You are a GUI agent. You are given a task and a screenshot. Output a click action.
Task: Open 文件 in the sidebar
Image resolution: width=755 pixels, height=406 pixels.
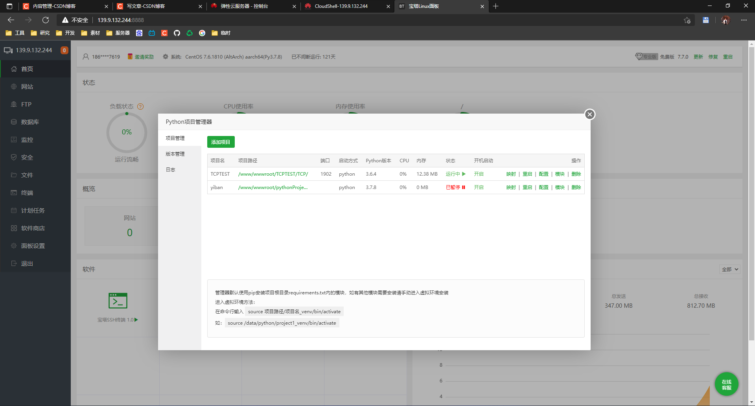click(x=35, y=175)
